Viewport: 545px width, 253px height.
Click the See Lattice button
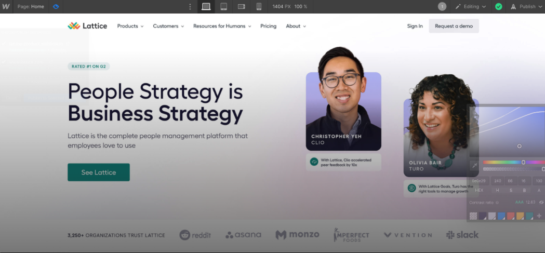[x=99, y=172]
